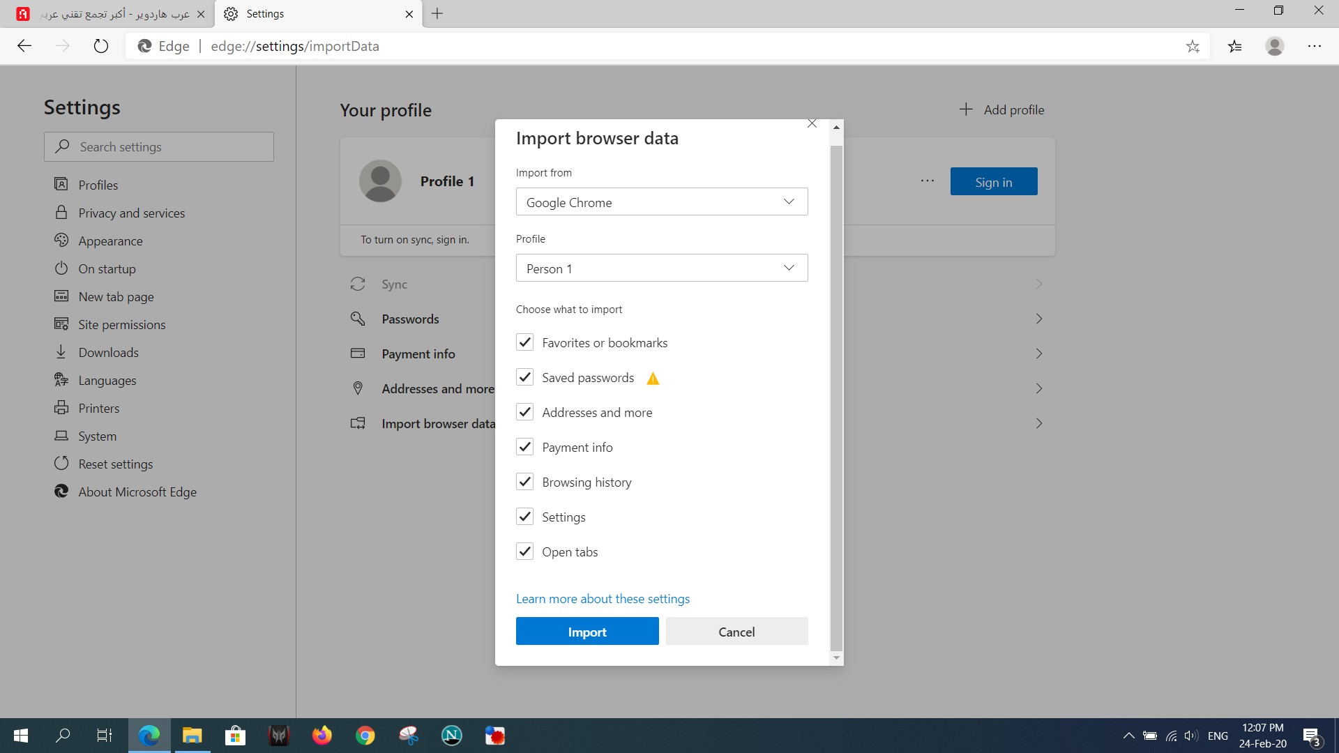1339x753 pixels.
Task: Add this page to favorites star
Action: point(1193,46)
